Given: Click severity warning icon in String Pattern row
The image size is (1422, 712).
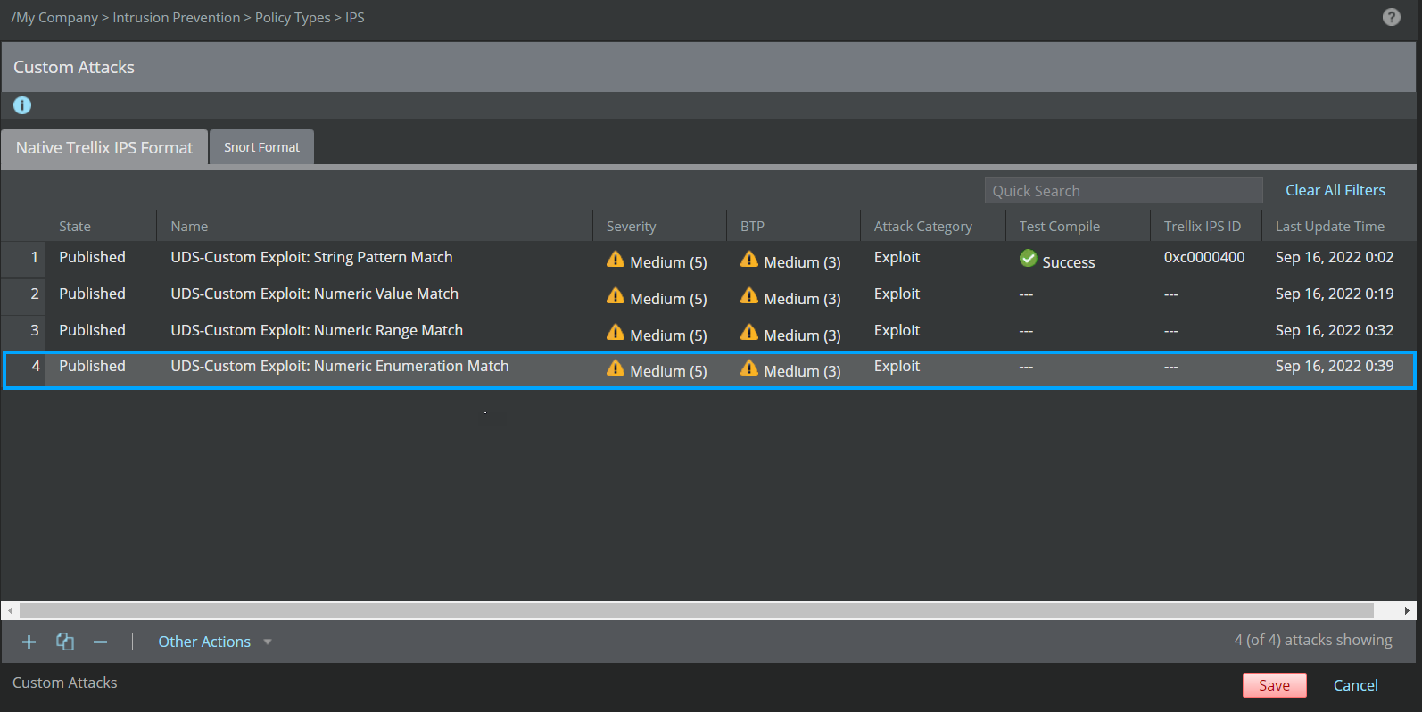Looking at the screenshot, I should click(x=616, y=259).
